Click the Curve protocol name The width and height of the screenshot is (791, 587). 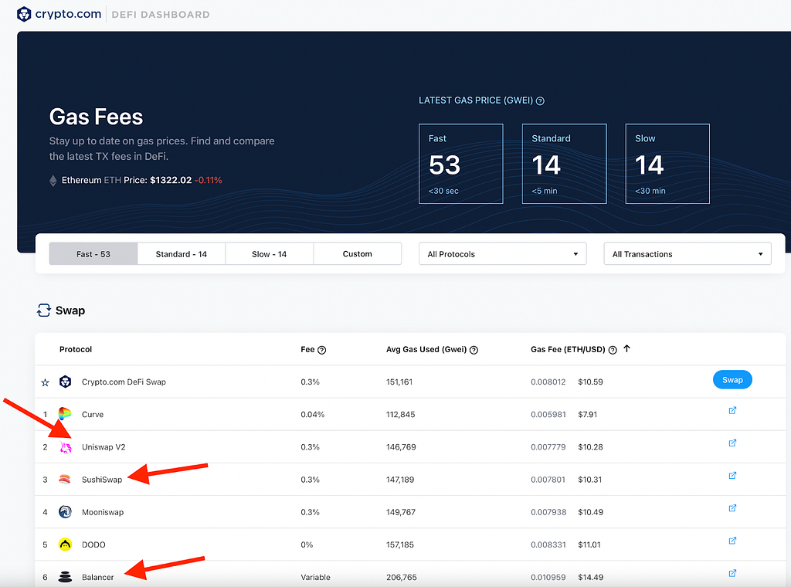[x=93, y=415]
